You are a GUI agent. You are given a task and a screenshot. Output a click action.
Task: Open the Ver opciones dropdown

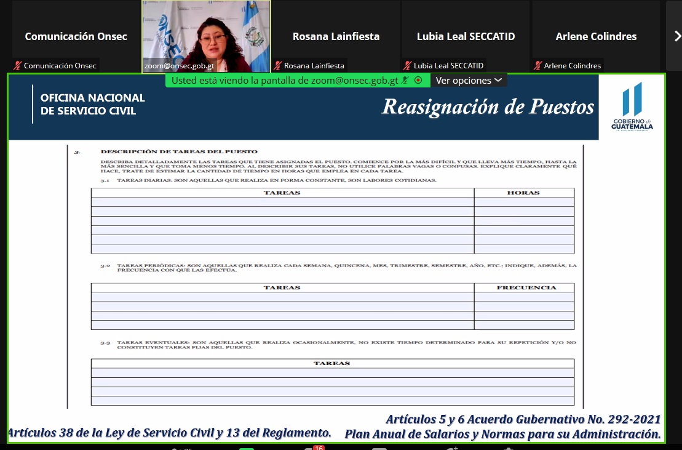(469, 81)
